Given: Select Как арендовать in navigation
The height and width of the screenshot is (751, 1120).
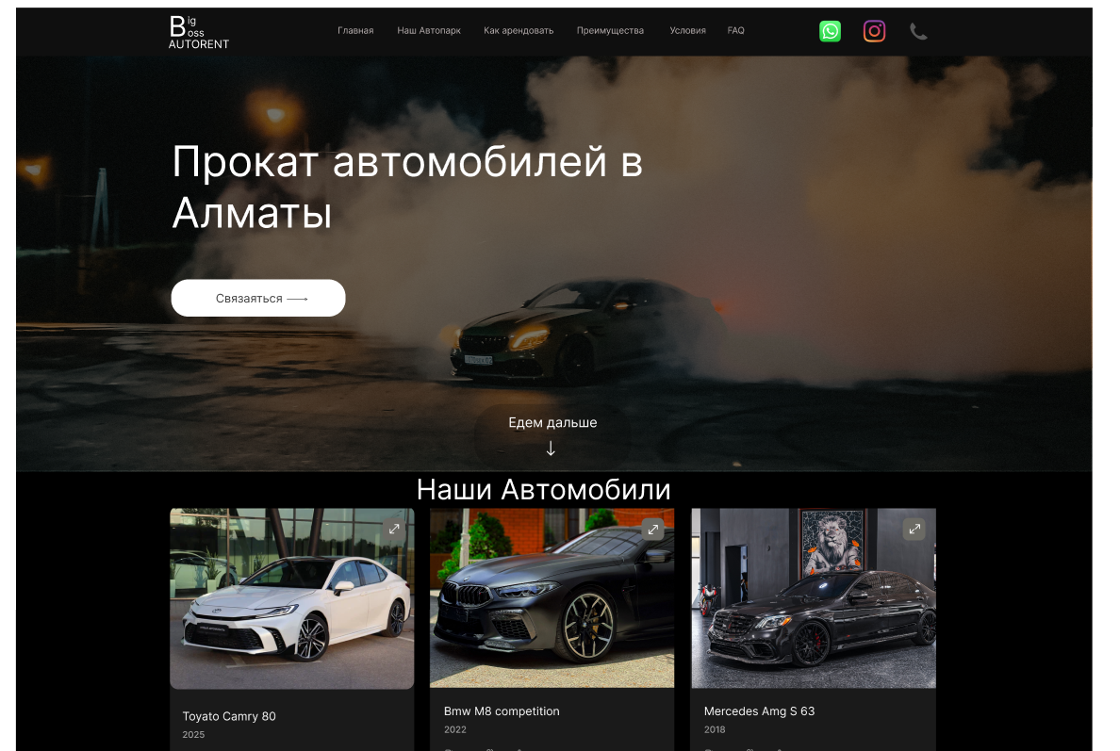Looking at the screenshot, I should (x=519, y=31).
